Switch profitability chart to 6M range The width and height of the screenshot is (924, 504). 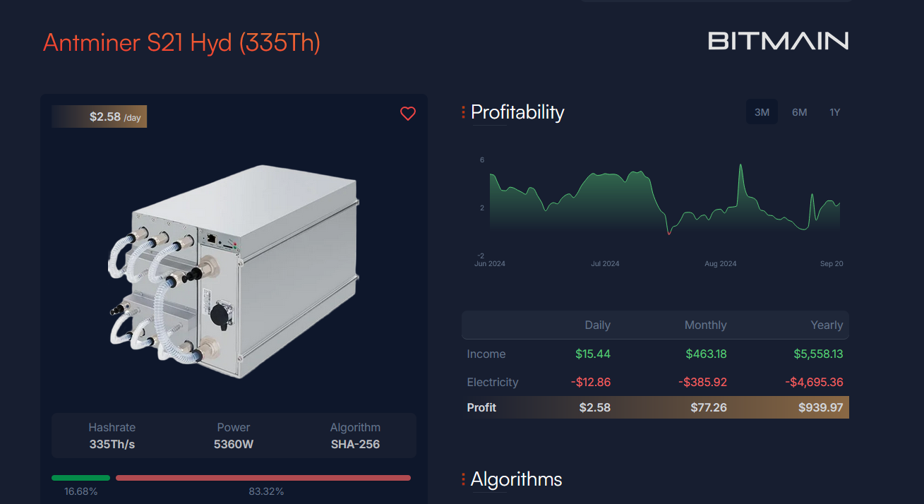(x=800, y=112)
